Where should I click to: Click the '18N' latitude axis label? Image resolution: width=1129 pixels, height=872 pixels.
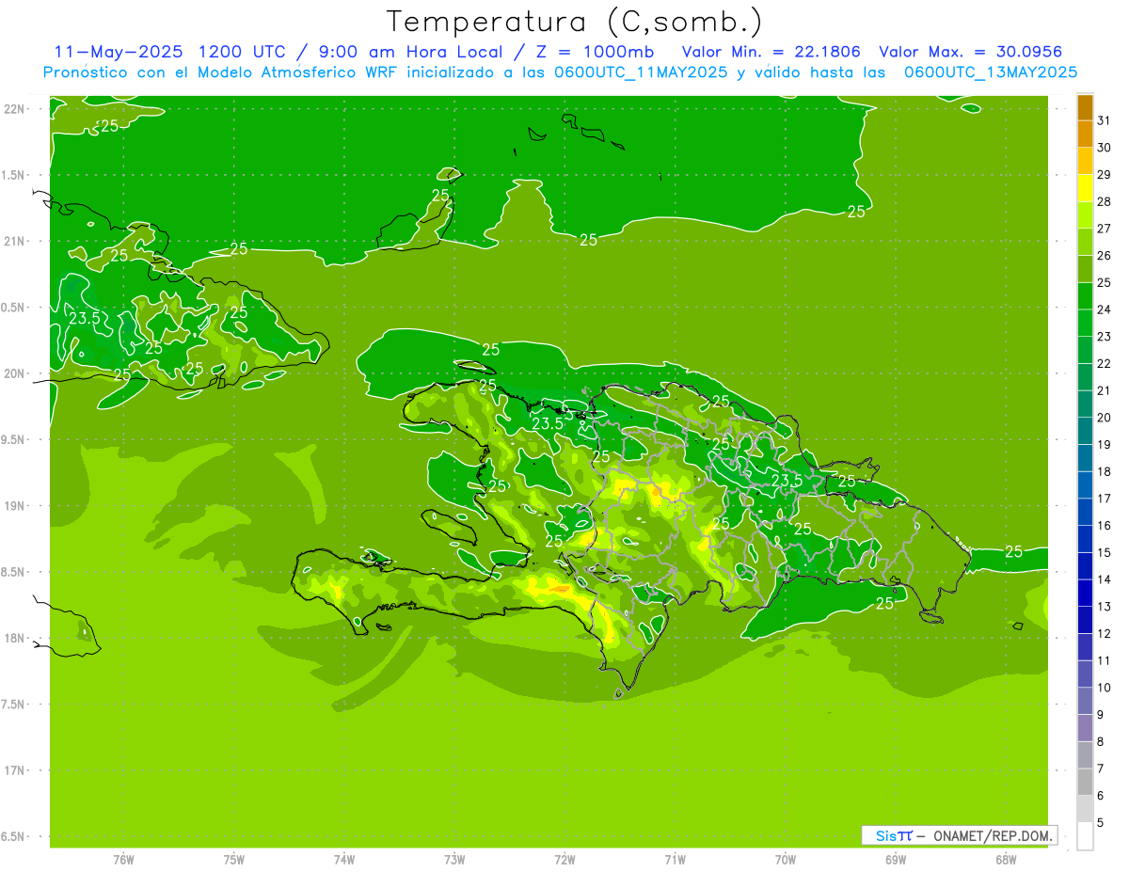point(16,638)
